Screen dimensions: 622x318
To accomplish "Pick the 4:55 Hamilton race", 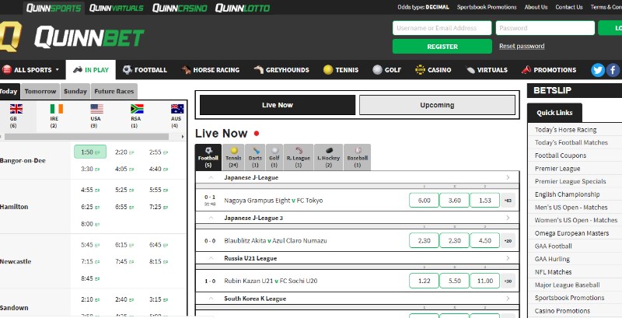I will 90,190.
